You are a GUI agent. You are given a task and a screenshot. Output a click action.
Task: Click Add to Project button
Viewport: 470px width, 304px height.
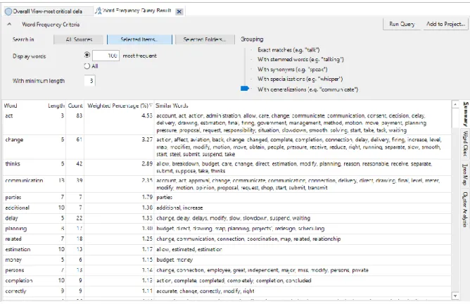pos(445,24)
